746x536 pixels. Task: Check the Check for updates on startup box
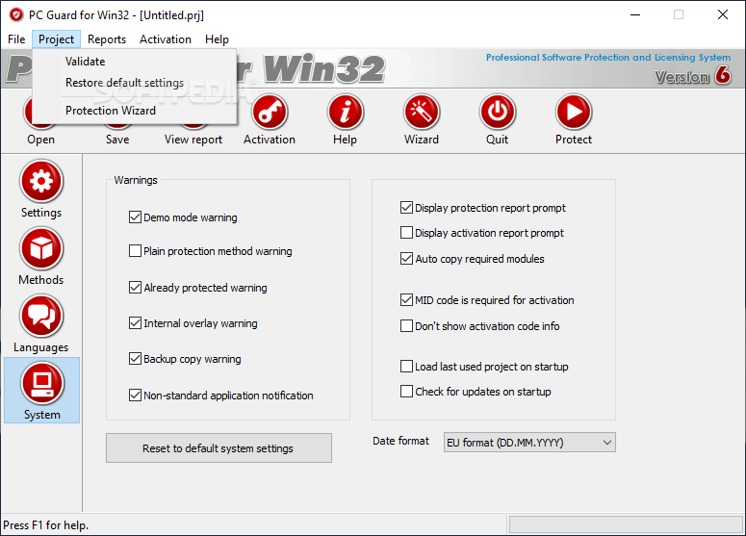pyautogui.click(x=406, y=392)
